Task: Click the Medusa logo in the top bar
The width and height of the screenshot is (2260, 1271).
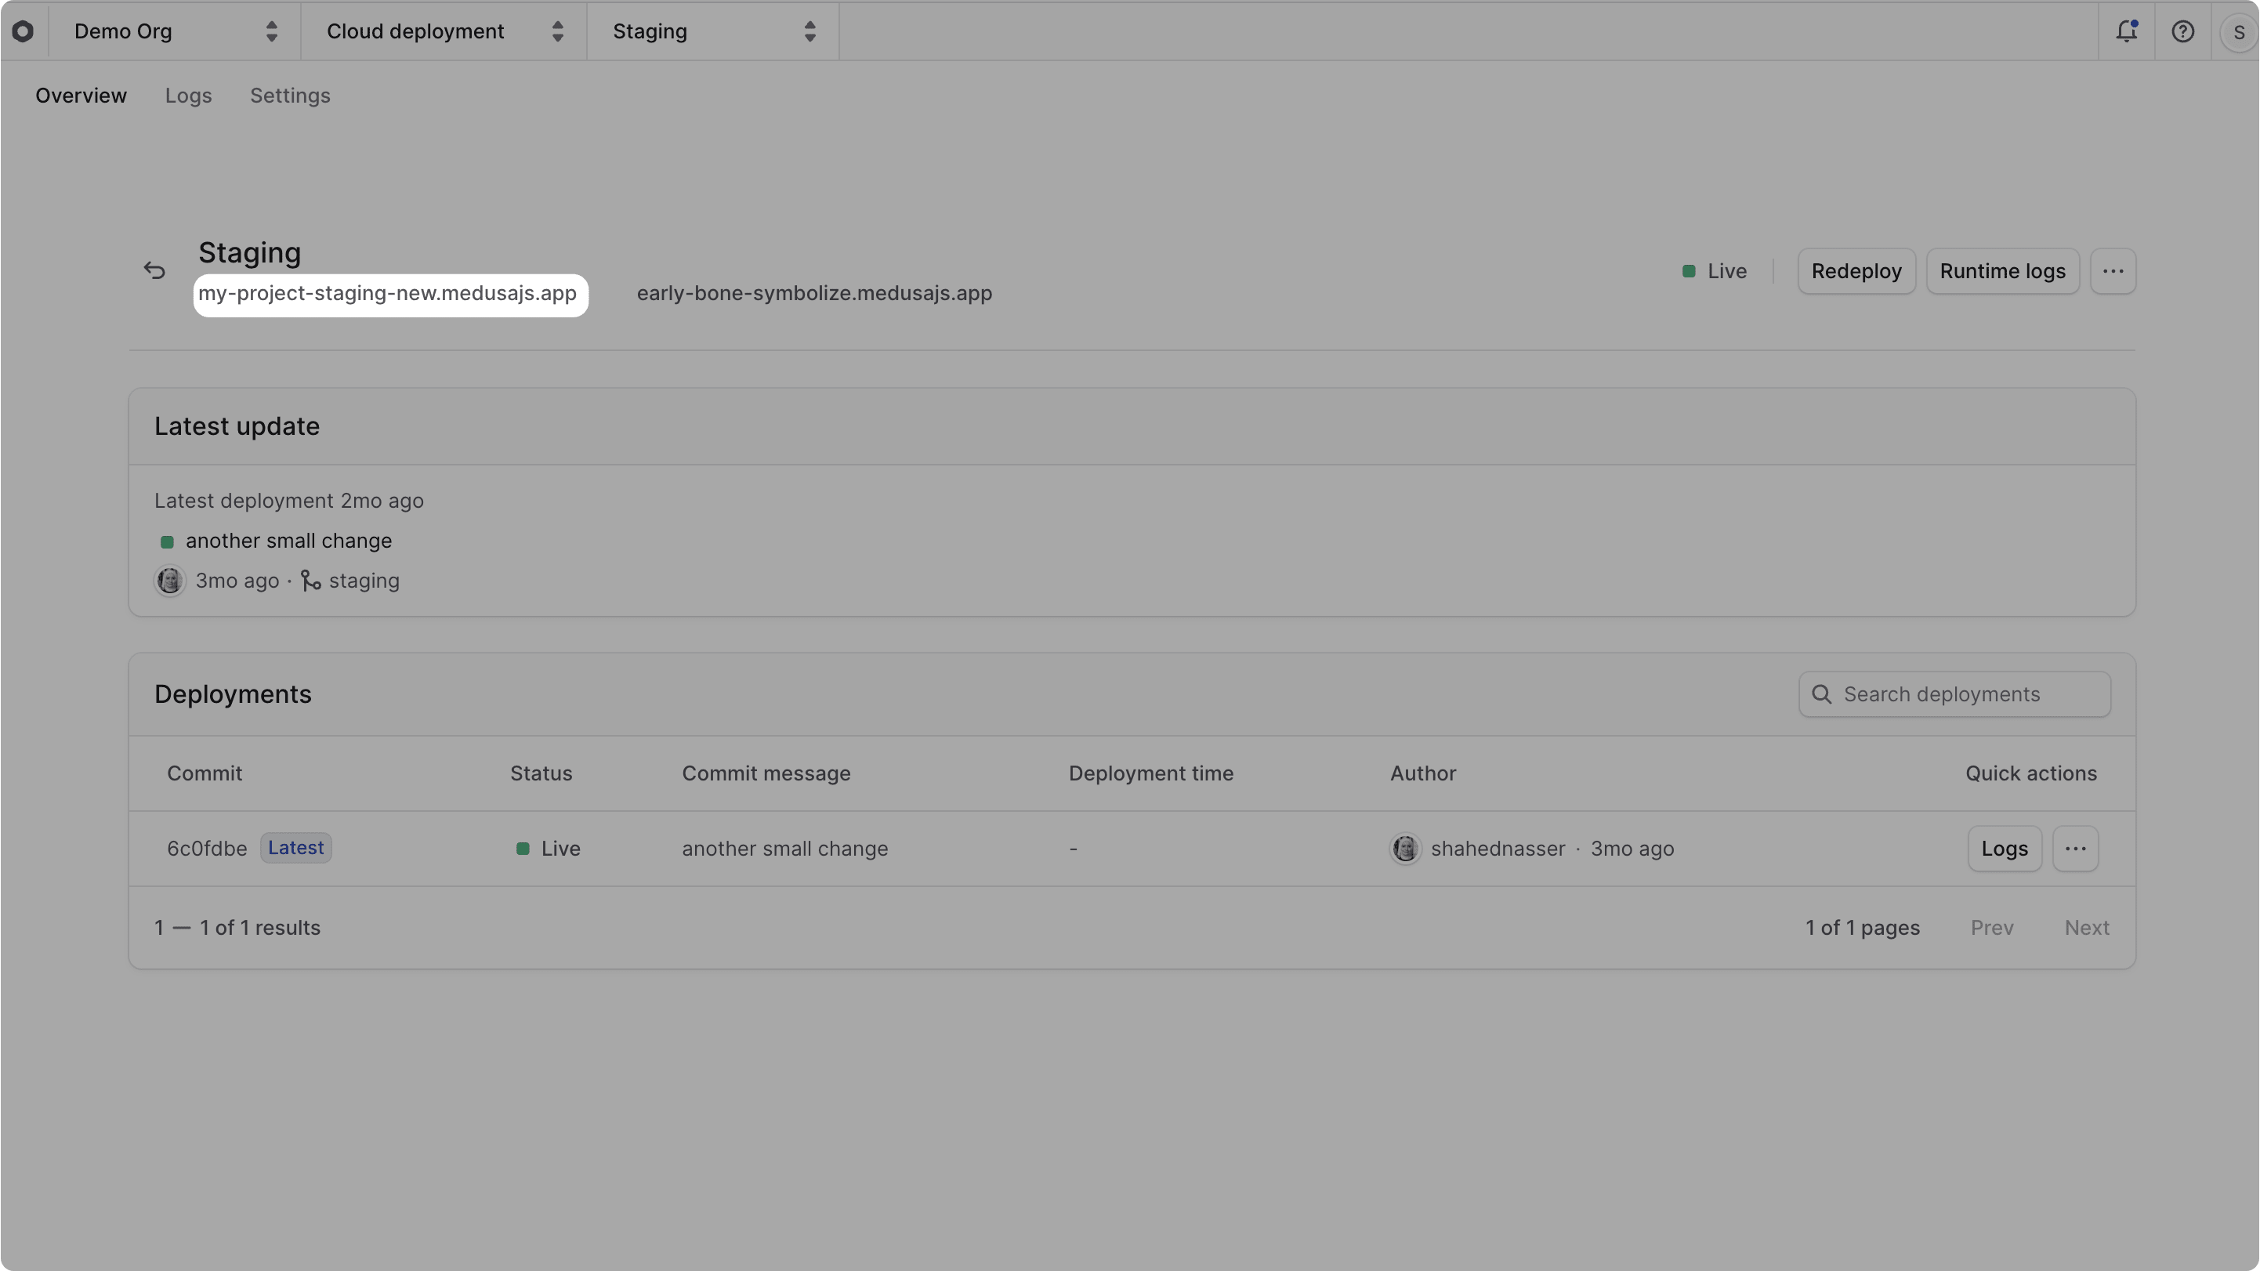Action: click(x=24, y=31)
